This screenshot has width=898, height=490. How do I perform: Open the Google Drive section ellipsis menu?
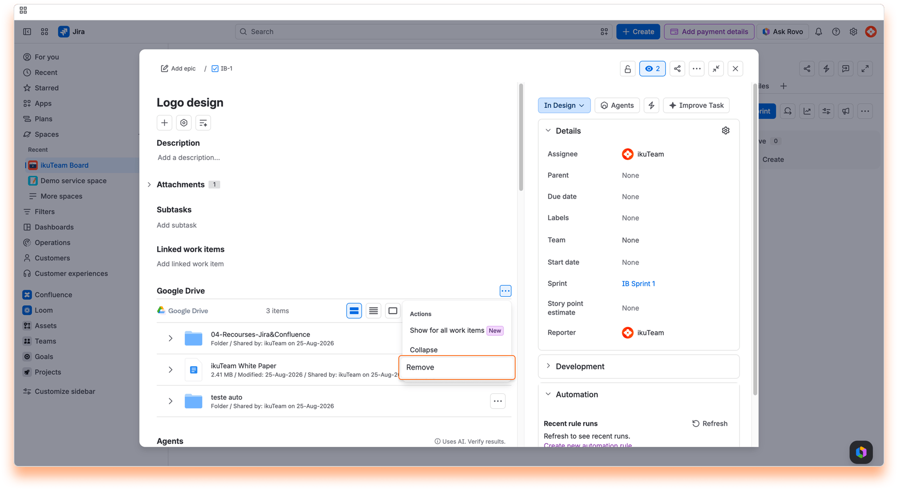click(505, 291)
